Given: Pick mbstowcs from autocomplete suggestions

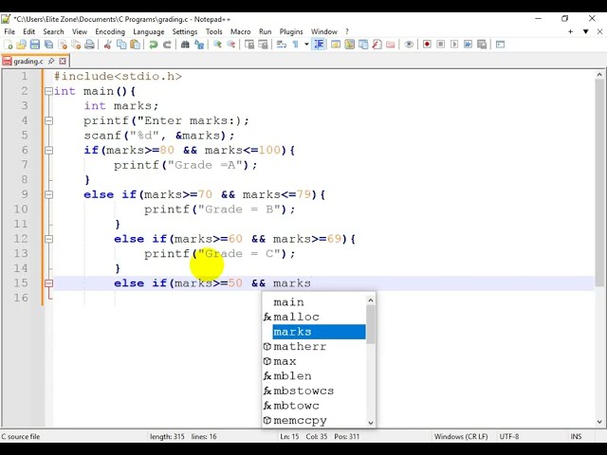Looking at the screenshot, I should (x=314, y=391).
